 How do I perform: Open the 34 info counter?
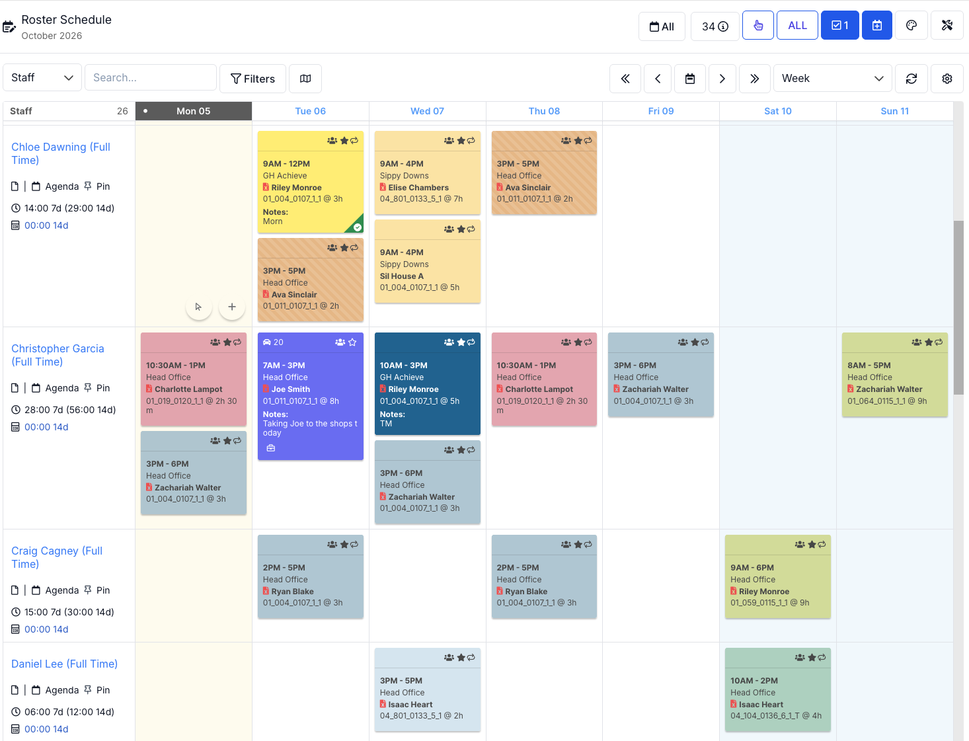tap(715, 26)
